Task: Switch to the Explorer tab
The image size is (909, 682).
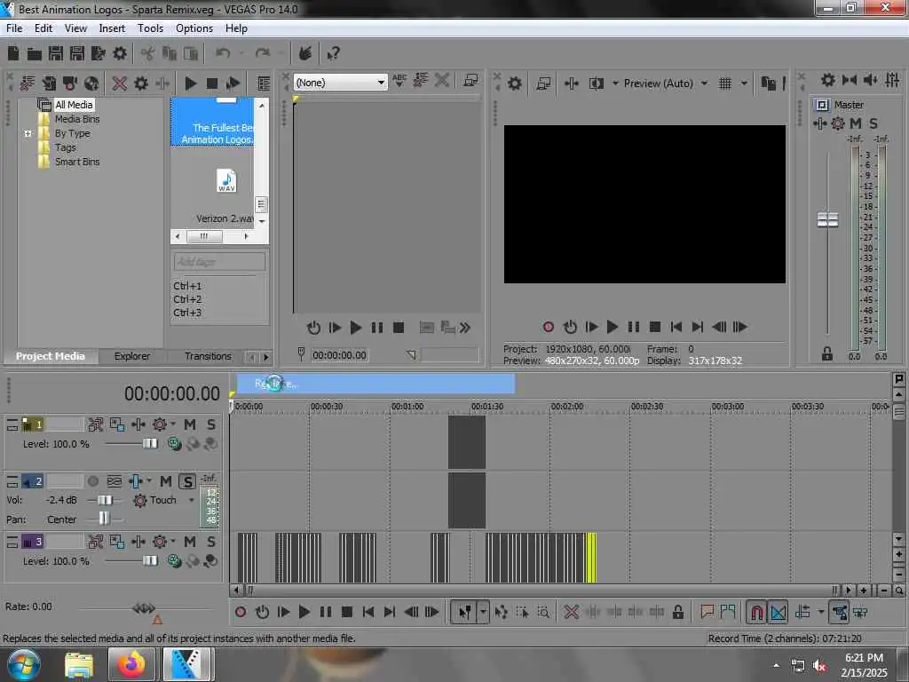Action: click(x=131, y=356)
